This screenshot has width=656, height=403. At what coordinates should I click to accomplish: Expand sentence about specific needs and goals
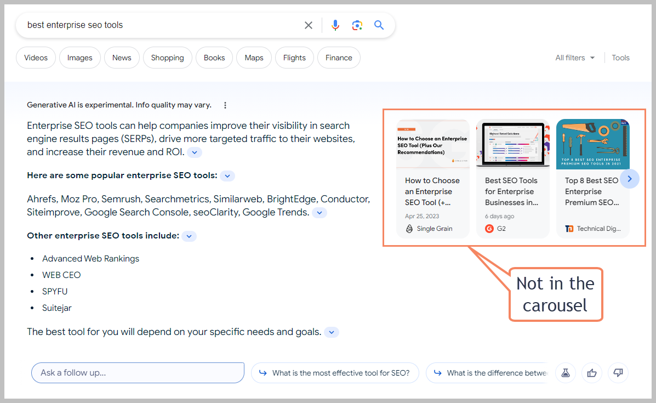tap(332, 332)
